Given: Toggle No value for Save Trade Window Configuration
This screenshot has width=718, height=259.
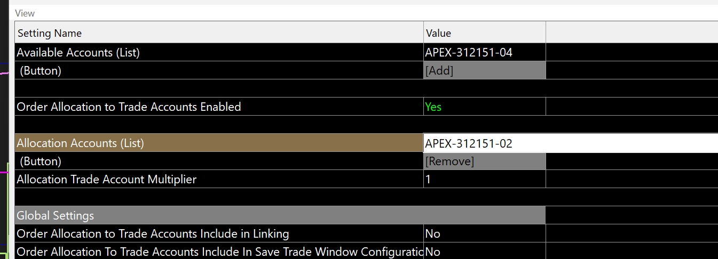Looking at the screenshot, I should click(485, 251).
